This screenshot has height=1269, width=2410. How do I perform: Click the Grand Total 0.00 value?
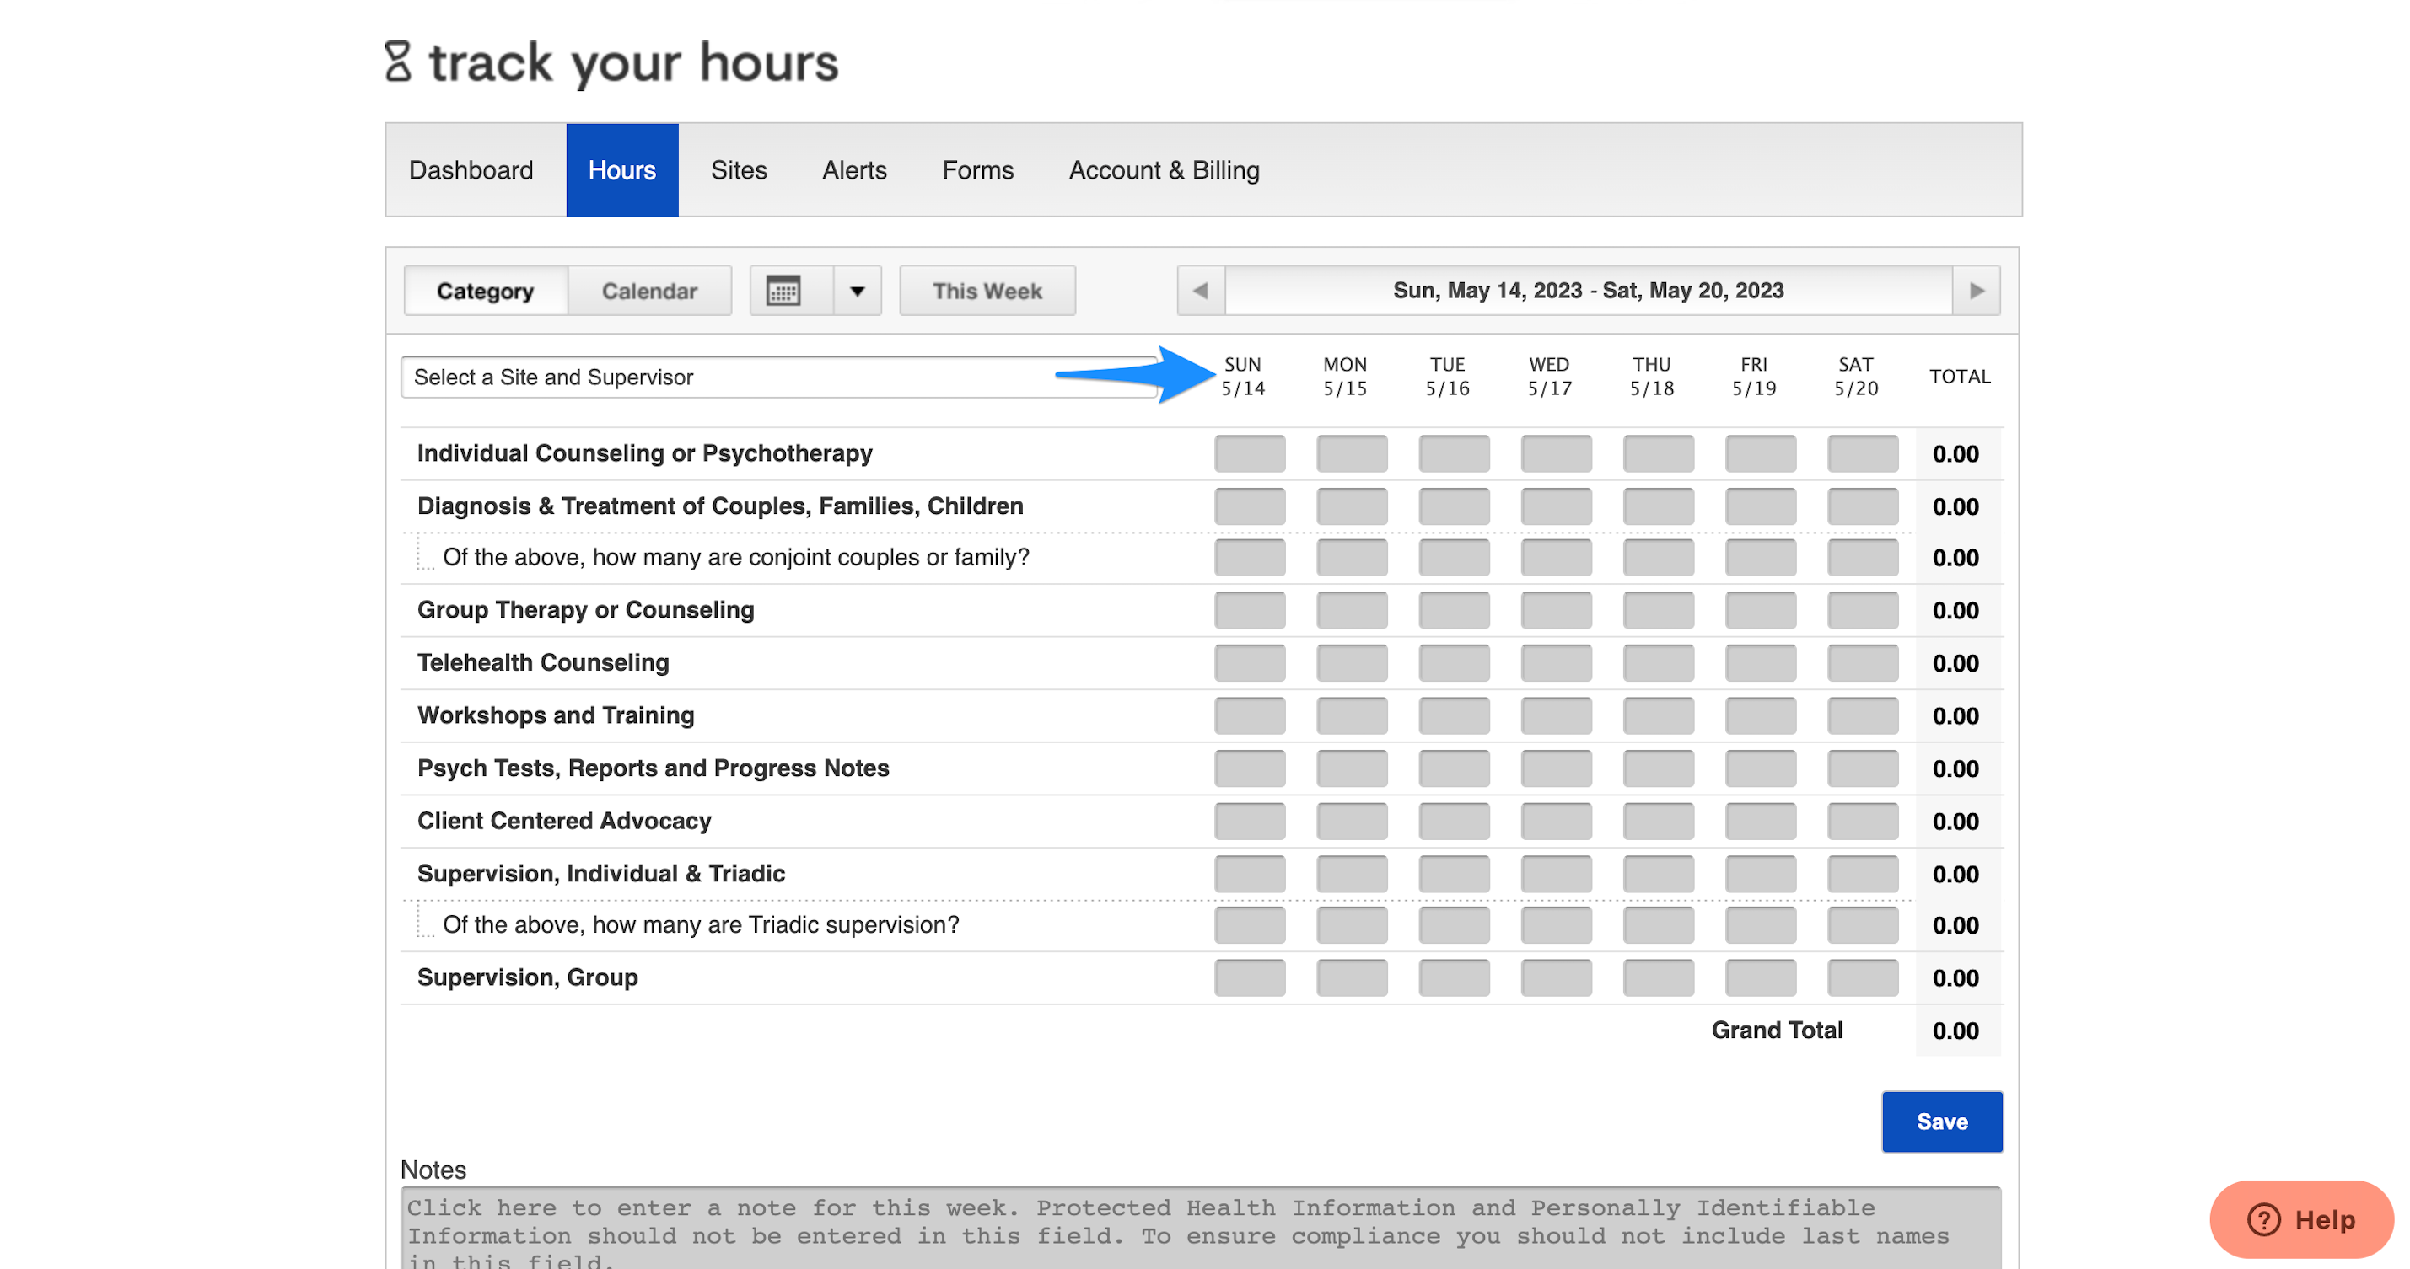coord(1955,1031)
